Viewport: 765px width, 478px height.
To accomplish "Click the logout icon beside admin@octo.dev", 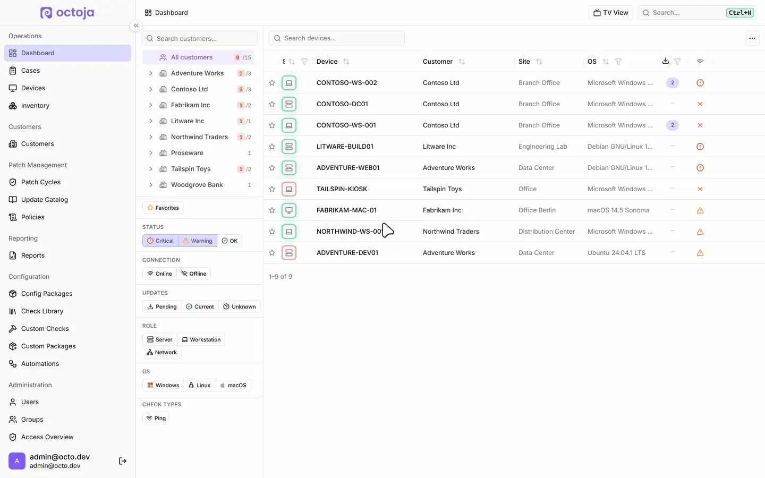I will 123,461.
